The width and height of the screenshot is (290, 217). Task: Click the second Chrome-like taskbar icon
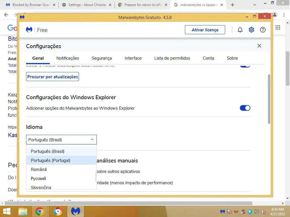pos(58,211)
